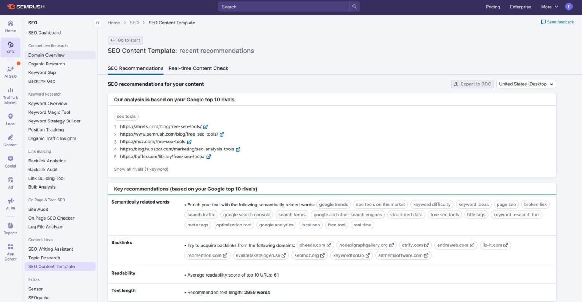Open Keyword Magic Tool in sidebar

coord(49,112)
